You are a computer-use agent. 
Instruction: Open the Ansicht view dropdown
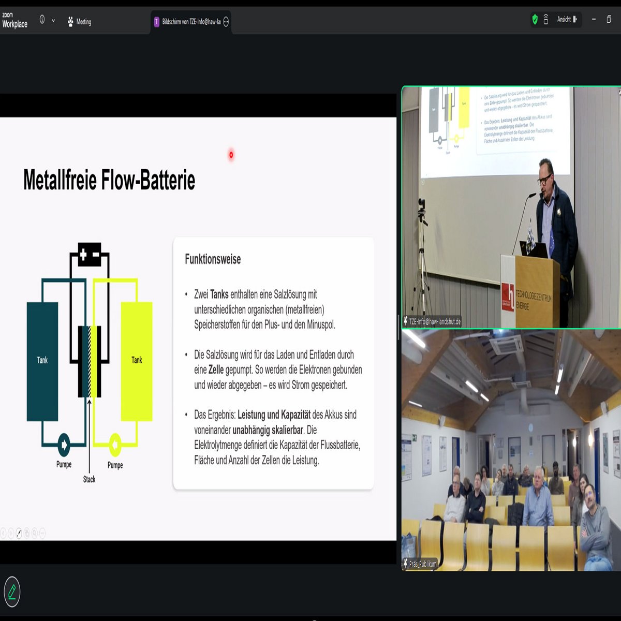tap(567, 20)
